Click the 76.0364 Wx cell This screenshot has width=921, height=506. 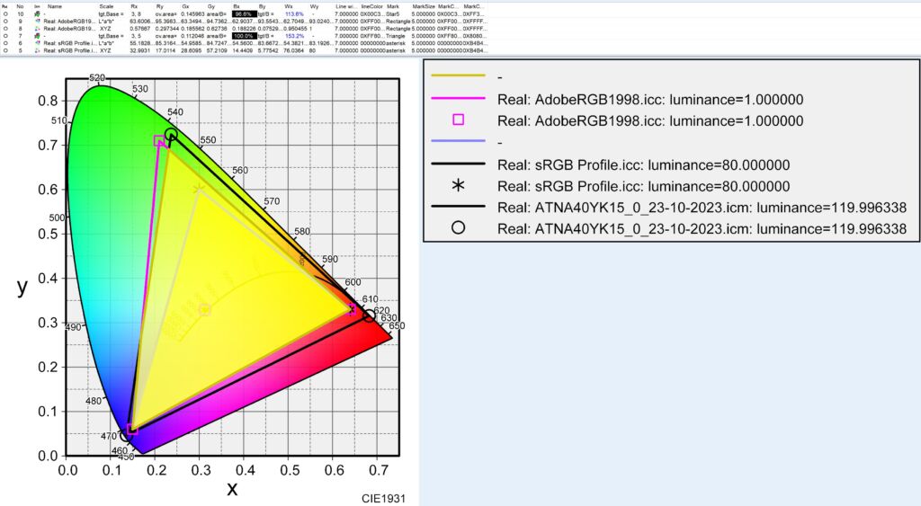(x=294, y=50)
